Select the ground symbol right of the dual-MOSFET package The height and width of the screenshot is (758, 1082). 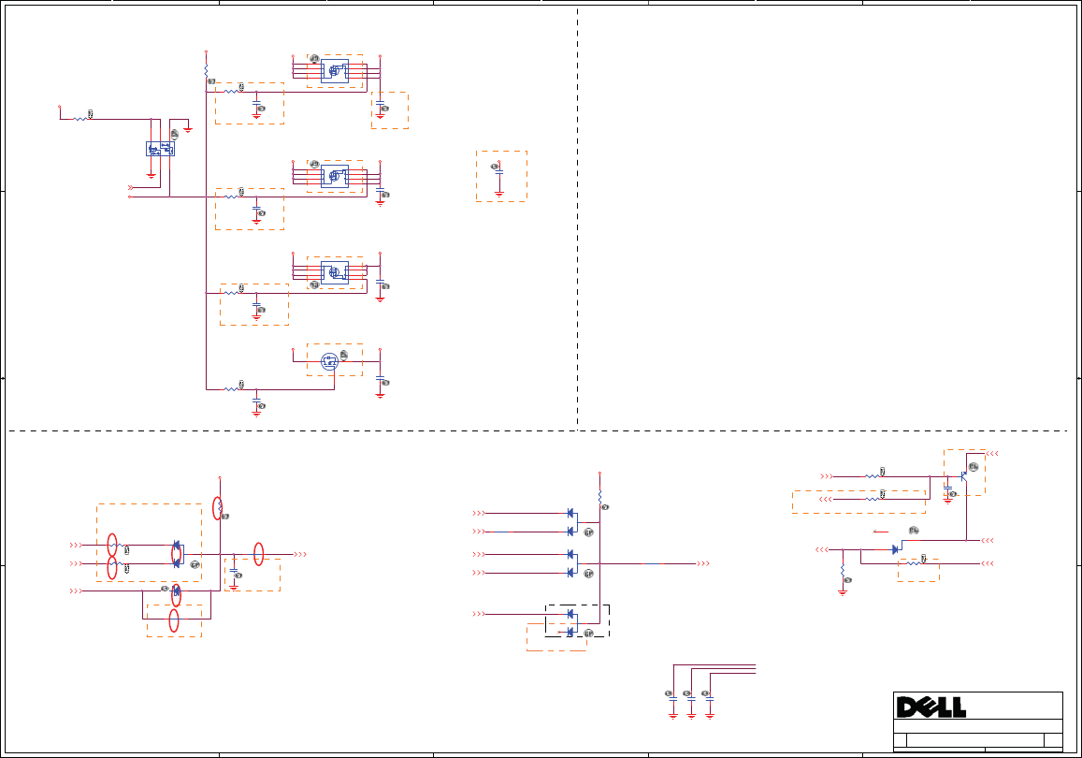pyautogui.click(x=188, y=129)
